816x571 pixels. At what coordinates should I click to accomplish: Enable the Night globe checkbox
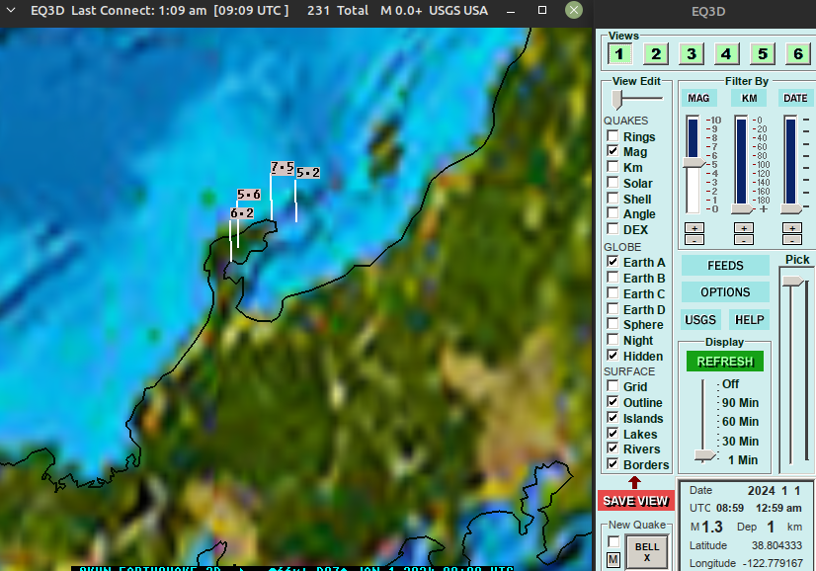pos(613,340)
